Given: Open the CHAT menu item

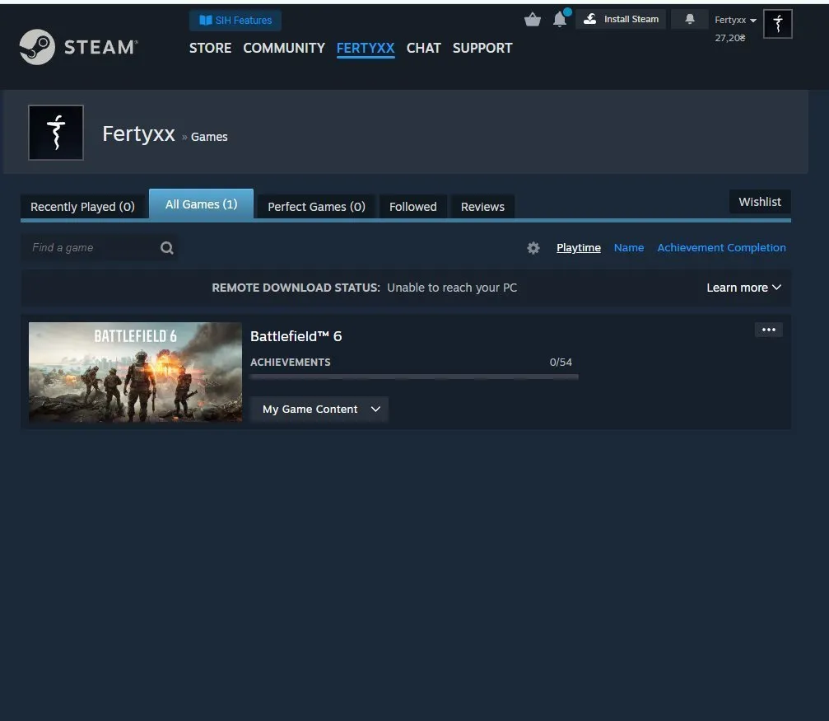Looking at the screenshot, I should (423, 48).
